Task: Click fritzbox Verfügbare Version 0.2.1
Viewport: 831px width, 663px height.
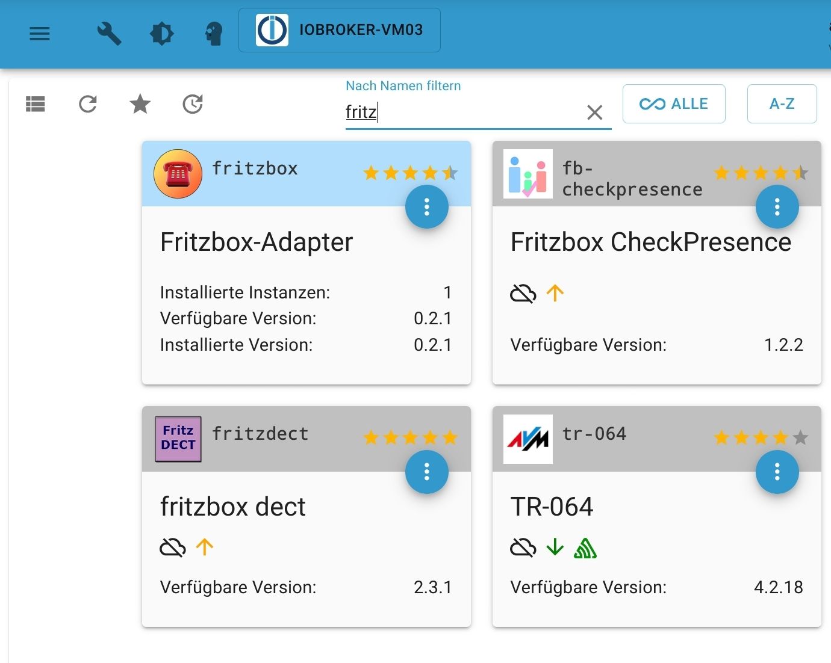Action: [432, 318]
